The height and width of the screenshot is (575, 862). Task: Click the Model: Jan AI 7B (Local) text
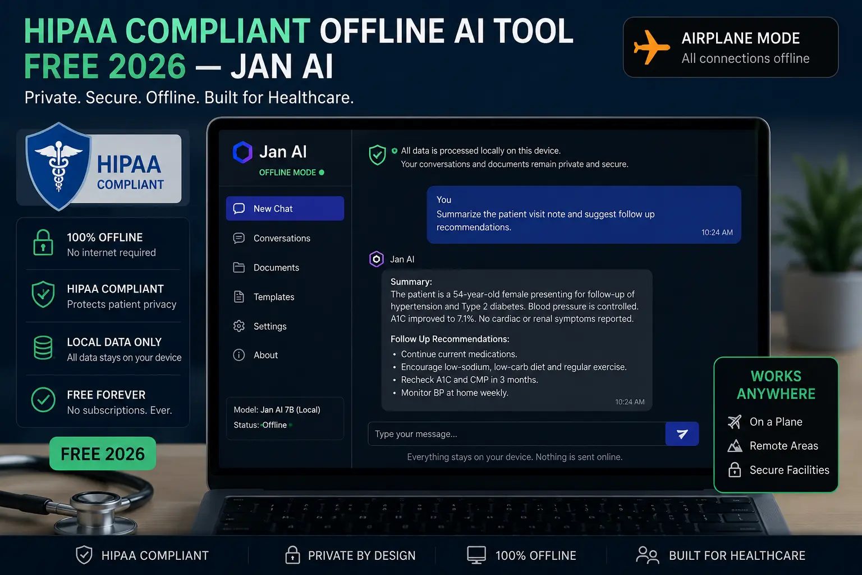277,410
